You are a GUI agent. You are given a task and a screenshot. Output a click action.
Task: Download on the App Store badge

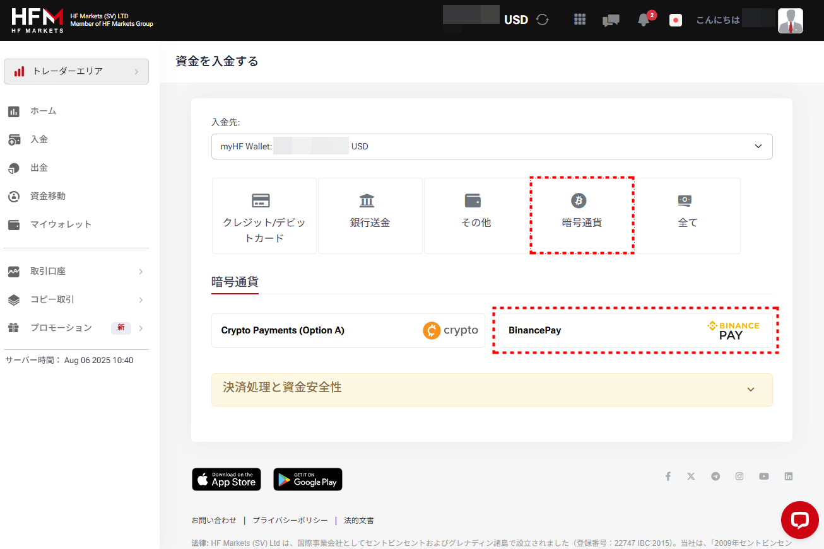pyautogui.click(x=226, y=479)
